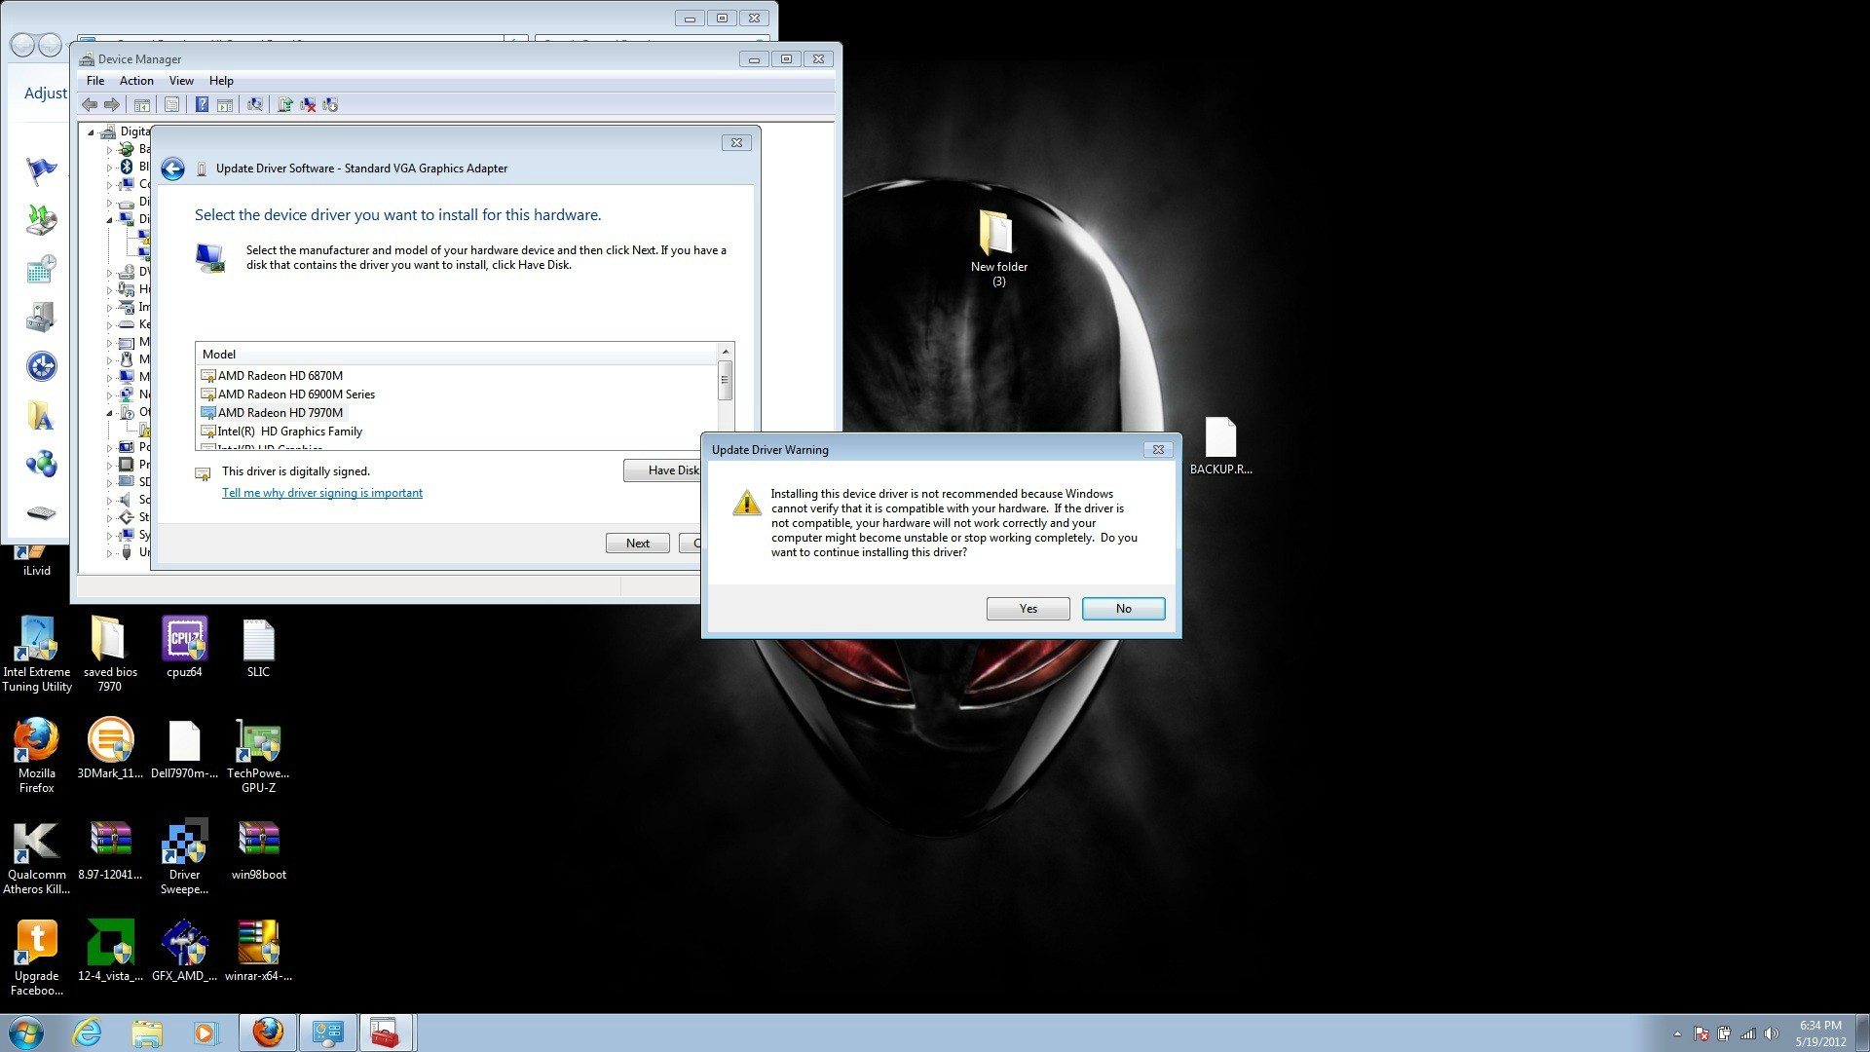Select the saved bios 7970 folder
Screen dimensions: 1870x1052
pyautogui.click(x=110, y=655)
